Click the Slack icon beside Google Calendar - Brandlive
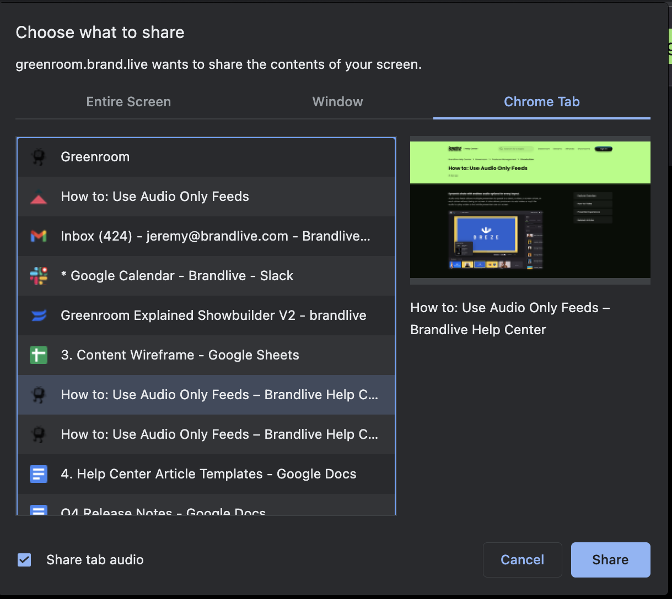672x599 pixels. point(38,276)
